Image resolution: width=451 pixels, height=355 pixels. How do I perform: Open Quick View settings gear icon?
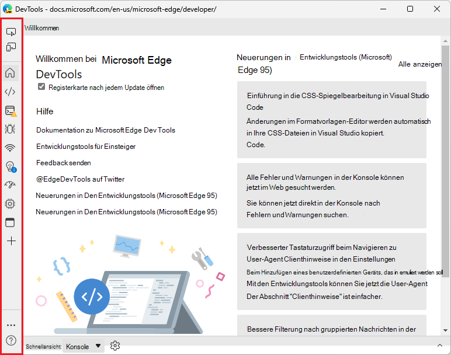[x=115, y=346]
